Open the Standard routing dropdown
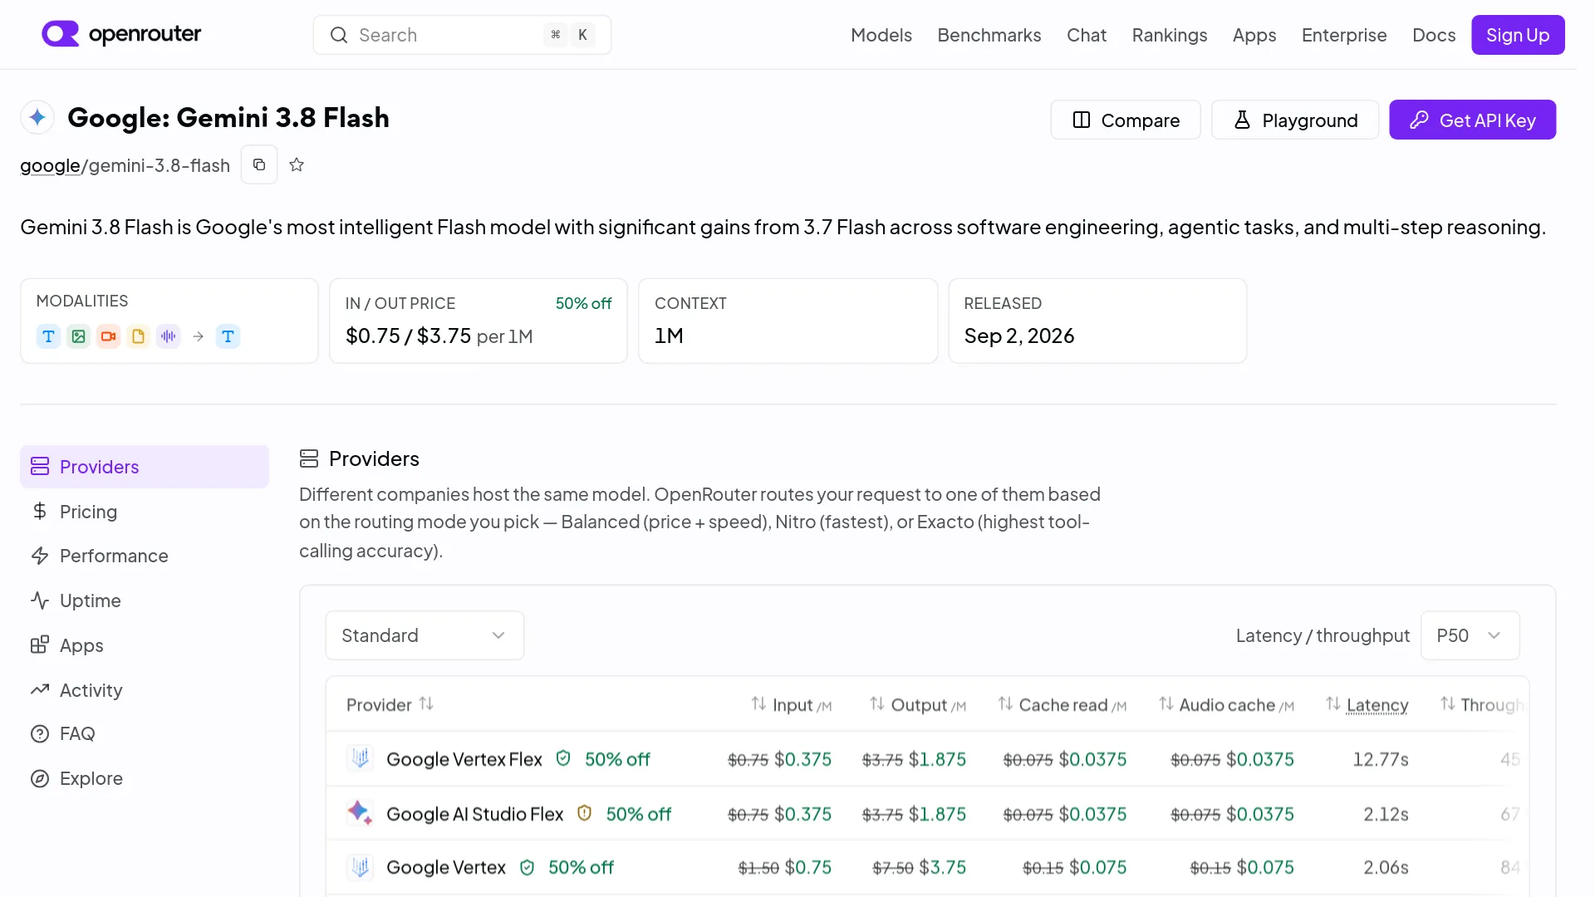 click(425, 635)
